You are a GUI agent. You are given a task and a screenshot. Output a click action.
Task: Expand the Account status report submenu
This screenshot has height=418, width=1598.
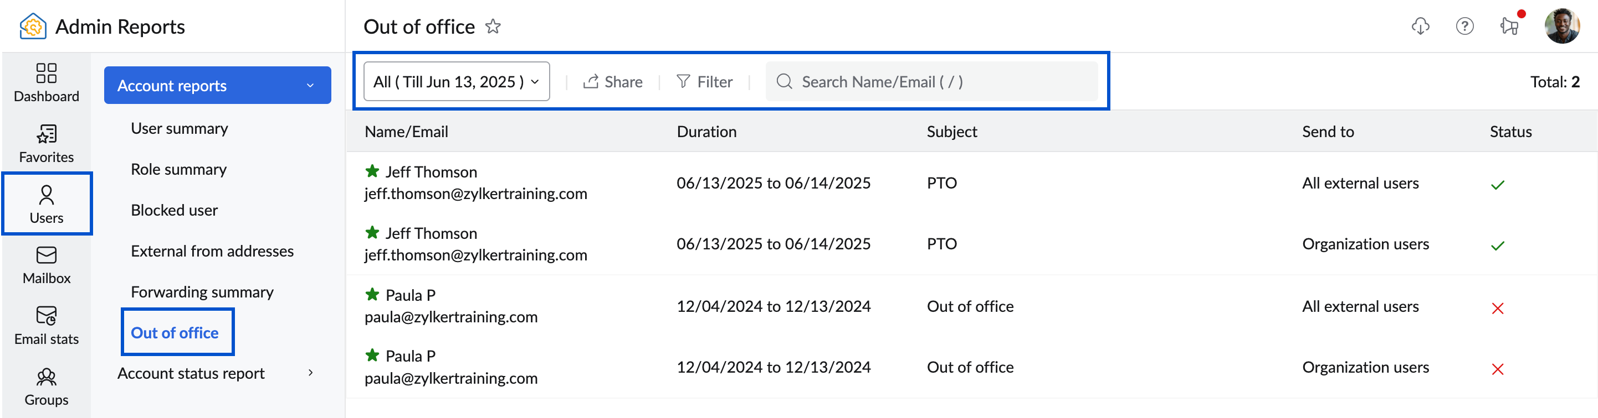pyautogui.click(x=310, y=373)
